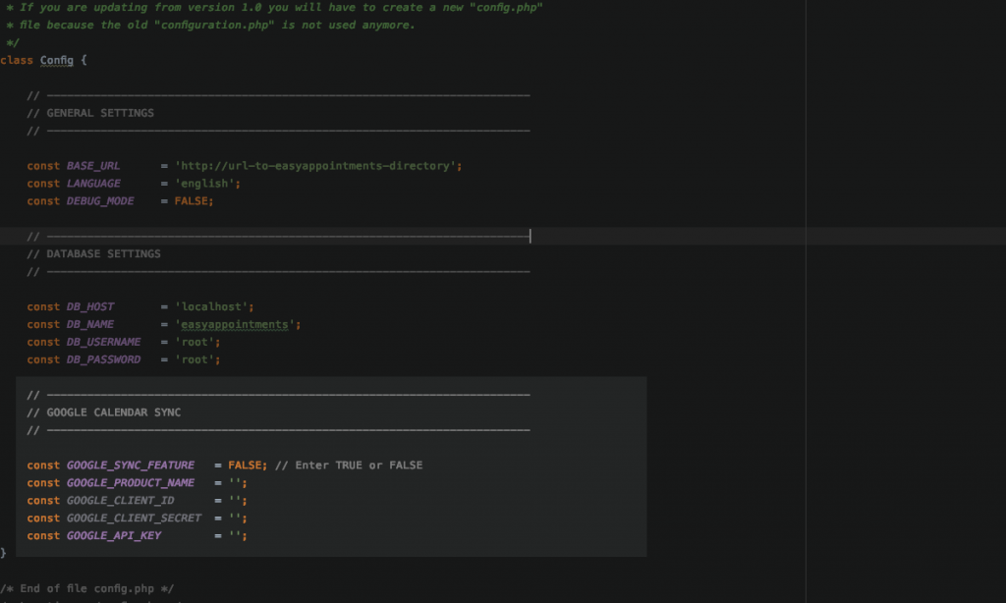The image size is (1006, 603).
Task: Click the comment line mentioning "configuration.php"
Action: [210, 25]
